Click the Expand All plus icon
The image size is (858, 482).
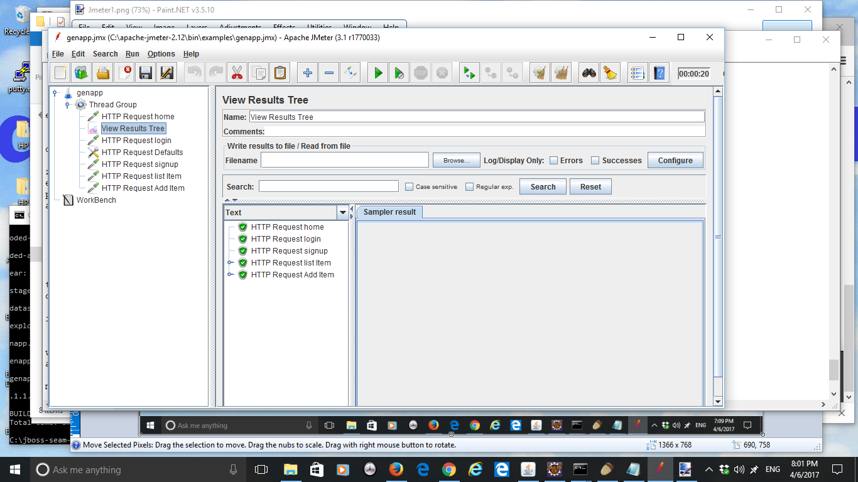(307, 73)
